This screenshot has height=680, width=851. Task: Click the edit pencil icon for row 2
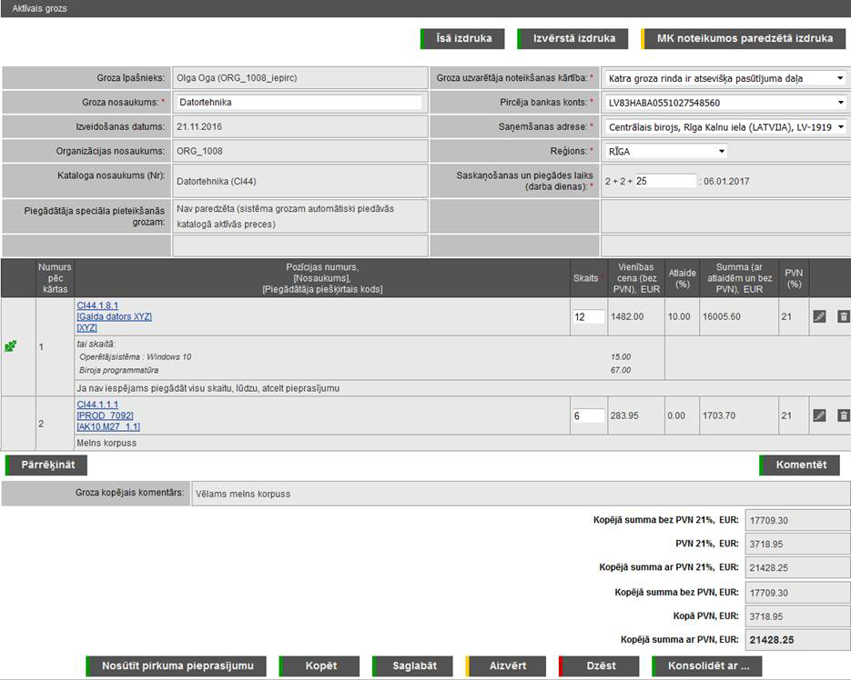(819, 415)
